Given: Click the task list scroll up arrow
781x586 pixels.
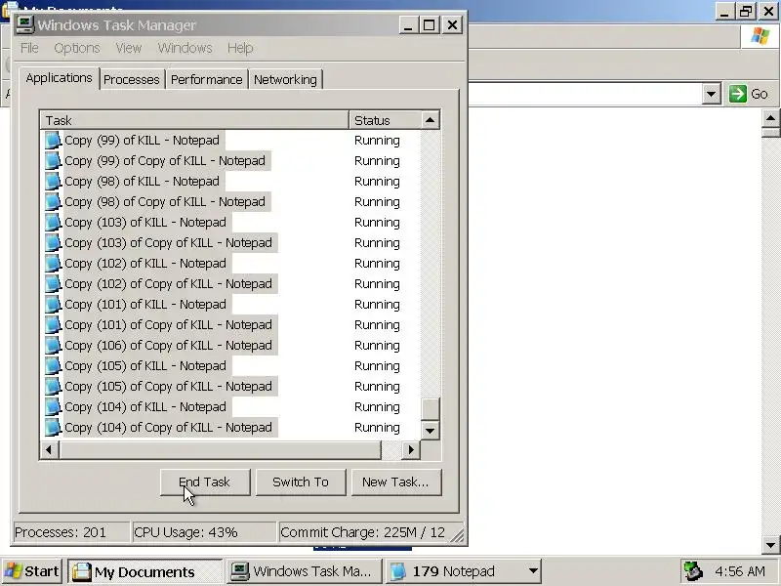Looking at the screenshot, I should 430,120.
